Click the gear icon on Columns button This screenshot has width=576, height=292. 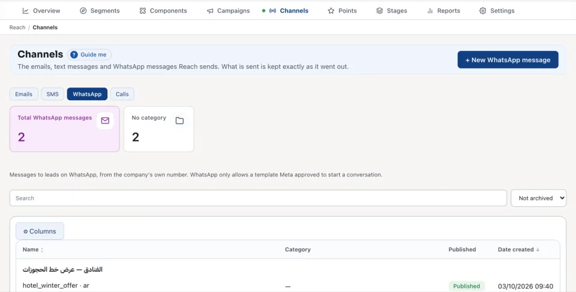click(26, 231)
